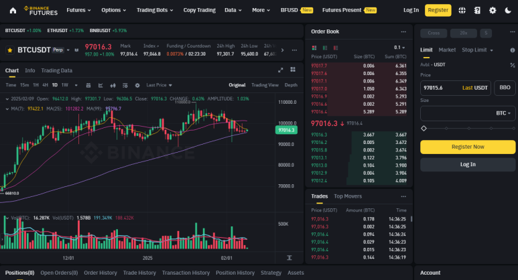Click the icon next to the Perp dropdown

point(76,50)
